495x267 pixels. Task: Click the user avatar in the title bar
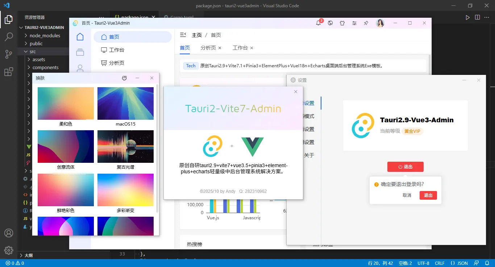(x=380, y=22)
